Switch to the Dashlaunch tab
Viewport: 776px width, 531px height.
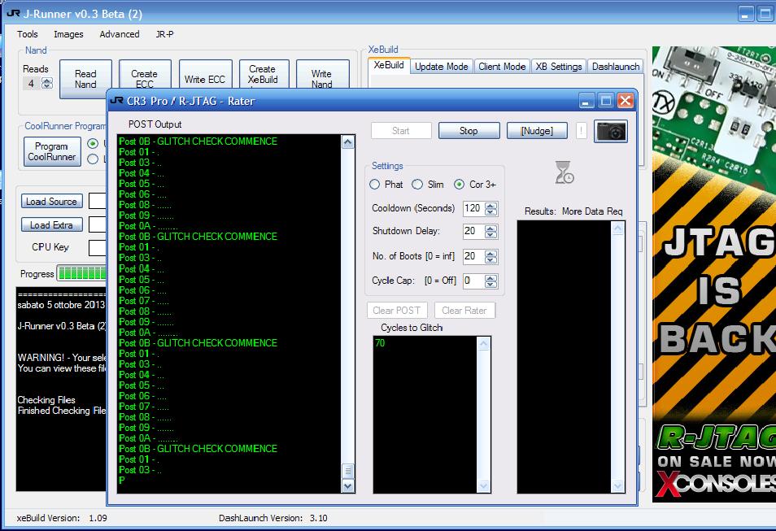coord(616,67)
